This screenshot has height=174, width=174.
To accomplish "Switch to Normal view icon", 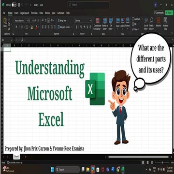I will pos(143,162).
